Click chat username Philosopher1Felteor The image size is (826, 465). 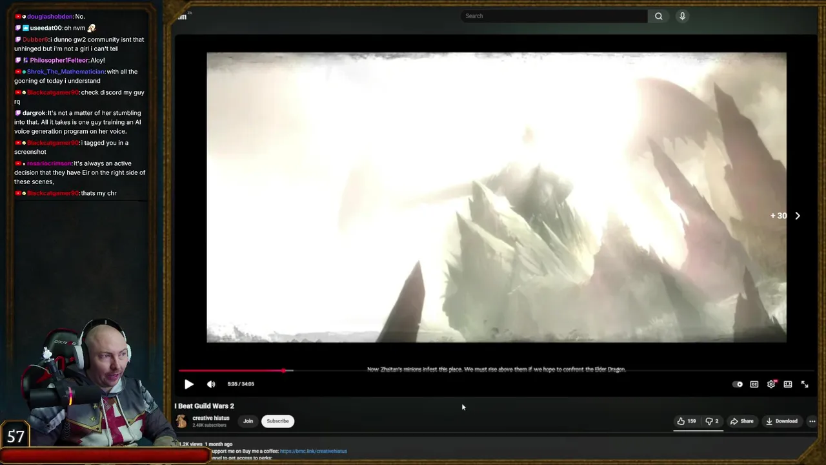pos(59,60)
